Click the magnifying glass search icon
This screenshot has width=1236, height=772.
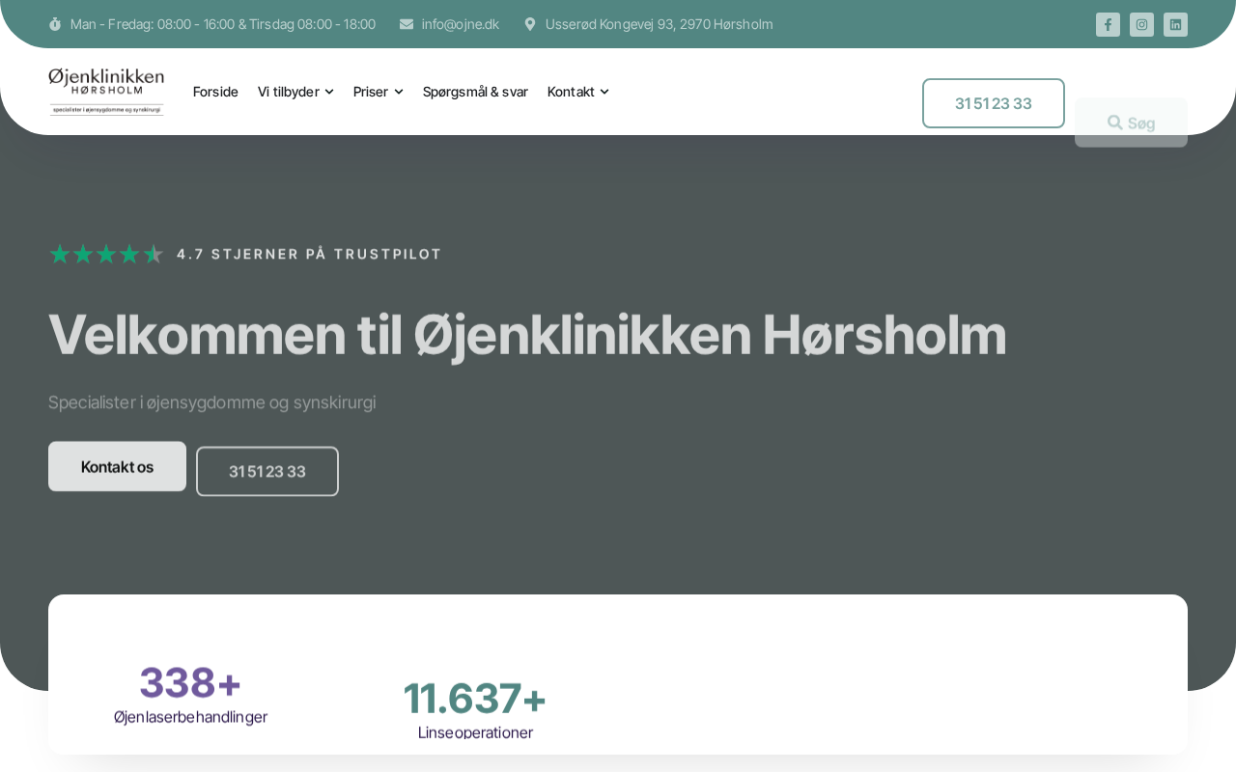pyautogui.click(x=1115, y=123)
